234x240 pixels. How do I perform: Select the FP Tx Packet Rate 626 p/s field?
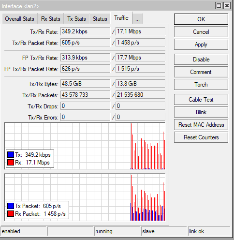pyautogui.click(x=85, y=69)
